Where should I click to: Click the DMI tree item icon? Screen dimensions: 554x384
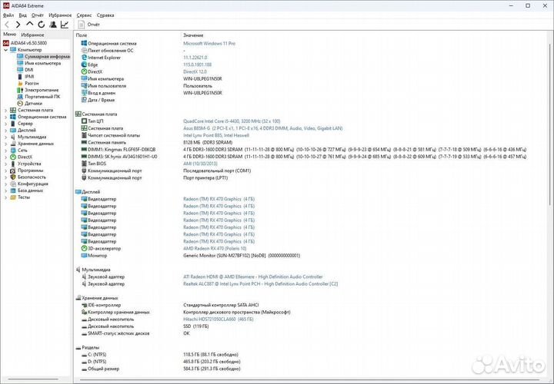click(x=20, y=70)
